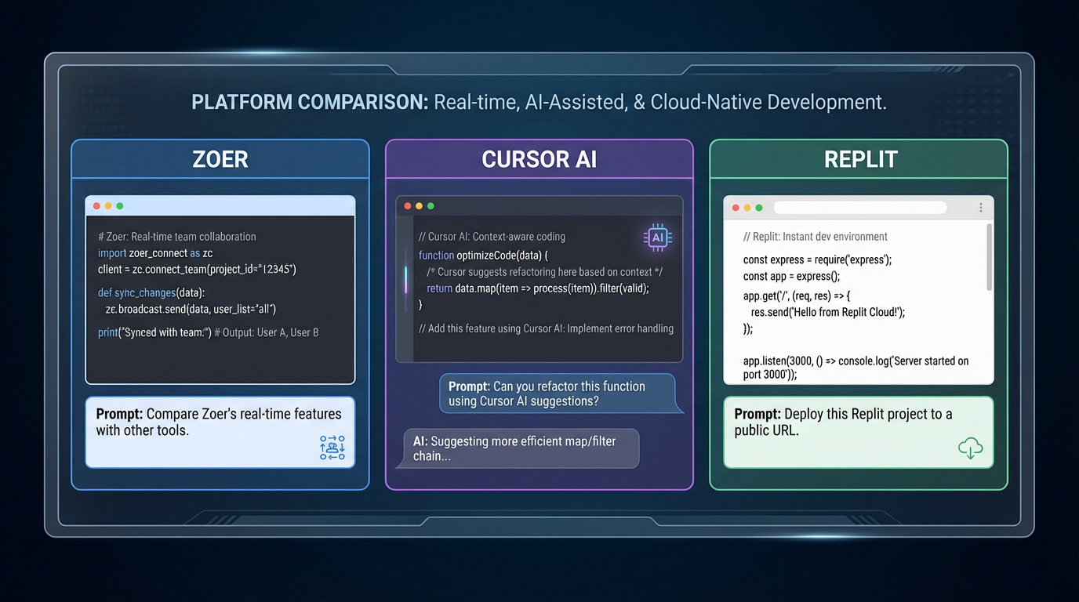Click the AI chip icon in Cursor AI editor
This screenshot has height=602, width=1079.
tap(657, 238)
